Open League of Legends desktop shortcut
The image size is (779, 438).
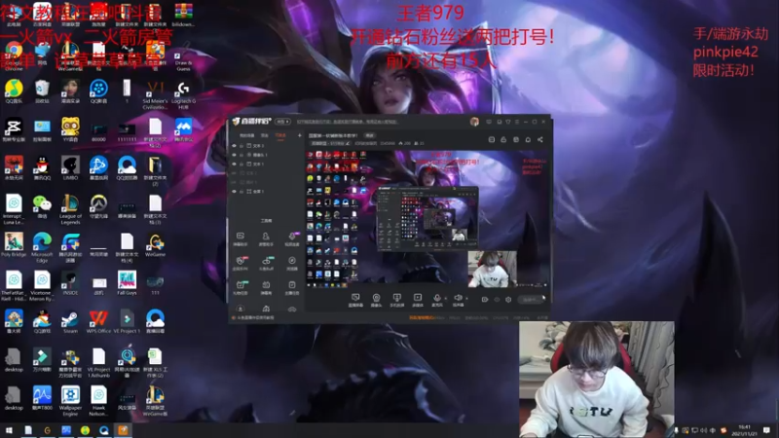click(x=70, y=209)
